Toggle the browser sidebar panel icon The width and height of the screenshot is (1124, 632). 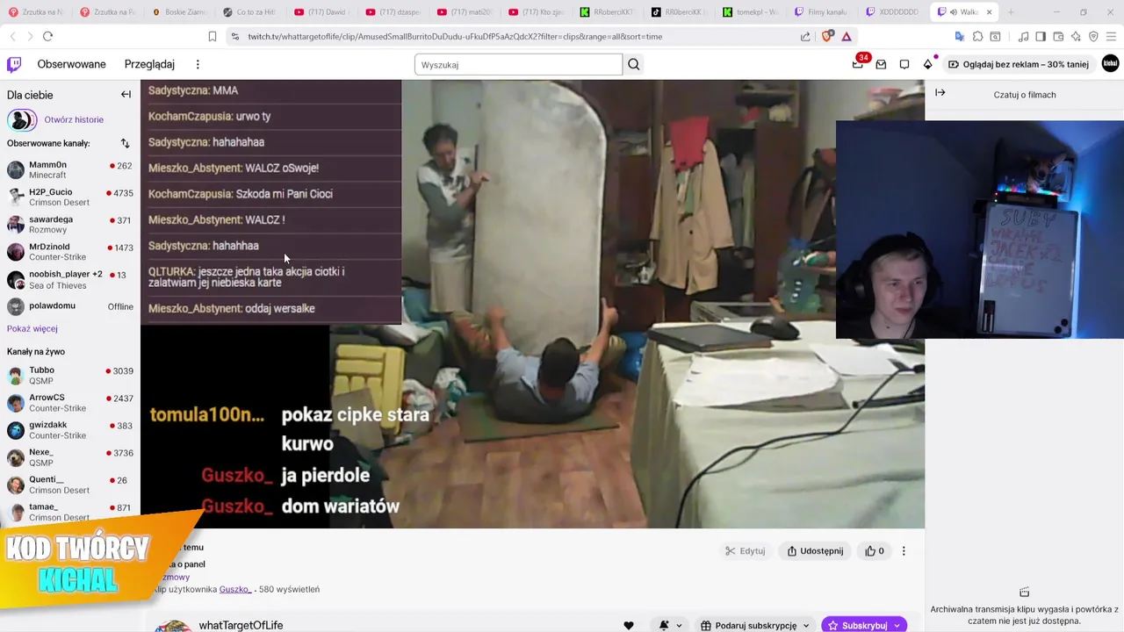click(1041, 36)
